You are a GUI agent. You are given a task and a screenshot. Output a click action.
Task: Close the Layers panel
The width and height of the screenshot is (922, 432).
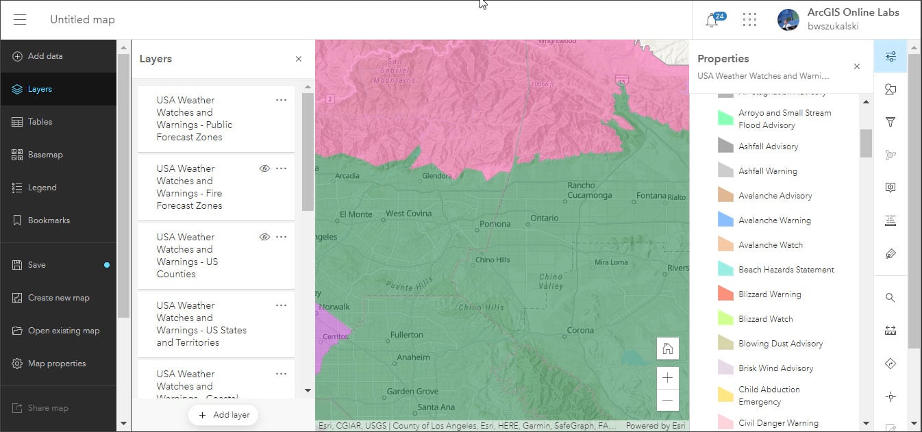click(x=299, y=59)
